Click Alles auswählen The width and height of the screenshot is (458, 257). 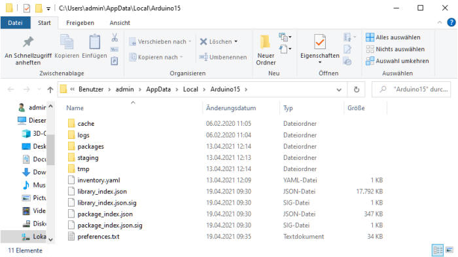pos(393,37)
